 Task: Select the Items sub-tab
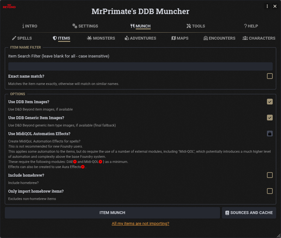[x=61, y=38]
